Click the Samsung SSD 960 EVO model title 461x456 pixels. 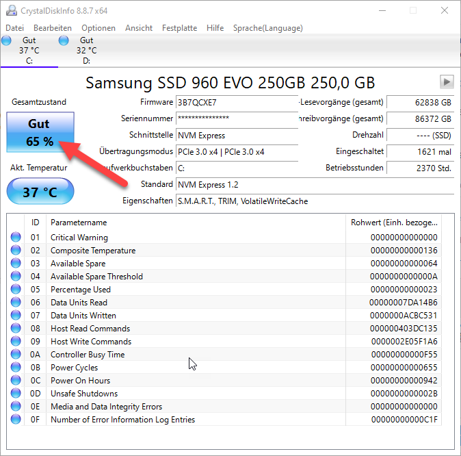[230, 83]
